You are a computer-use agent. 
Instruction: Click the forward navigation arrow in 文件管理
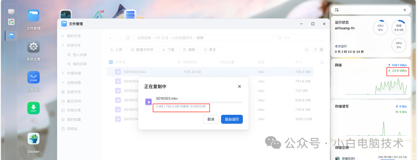click(x=117, y=38)
